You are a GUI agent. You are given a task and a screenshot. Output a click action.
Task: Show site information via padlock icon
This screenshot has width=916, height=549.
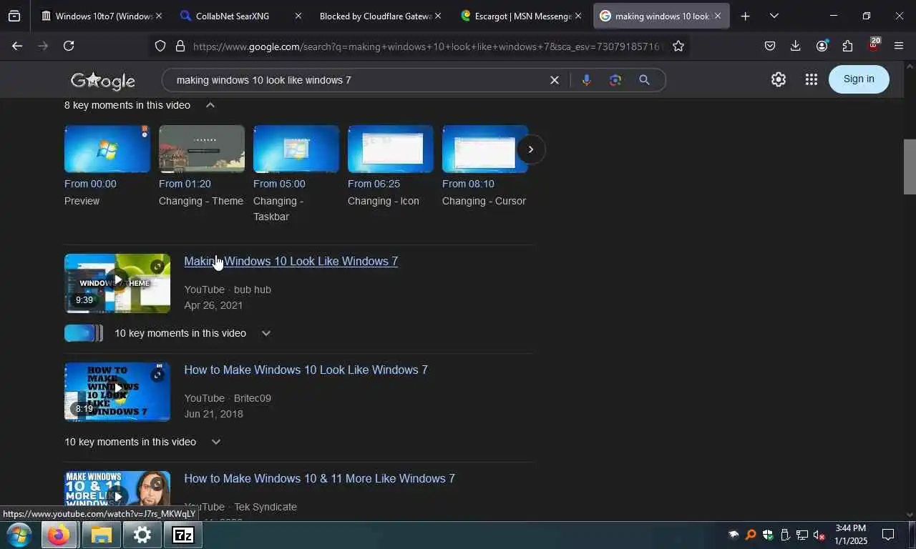[180, 46]
